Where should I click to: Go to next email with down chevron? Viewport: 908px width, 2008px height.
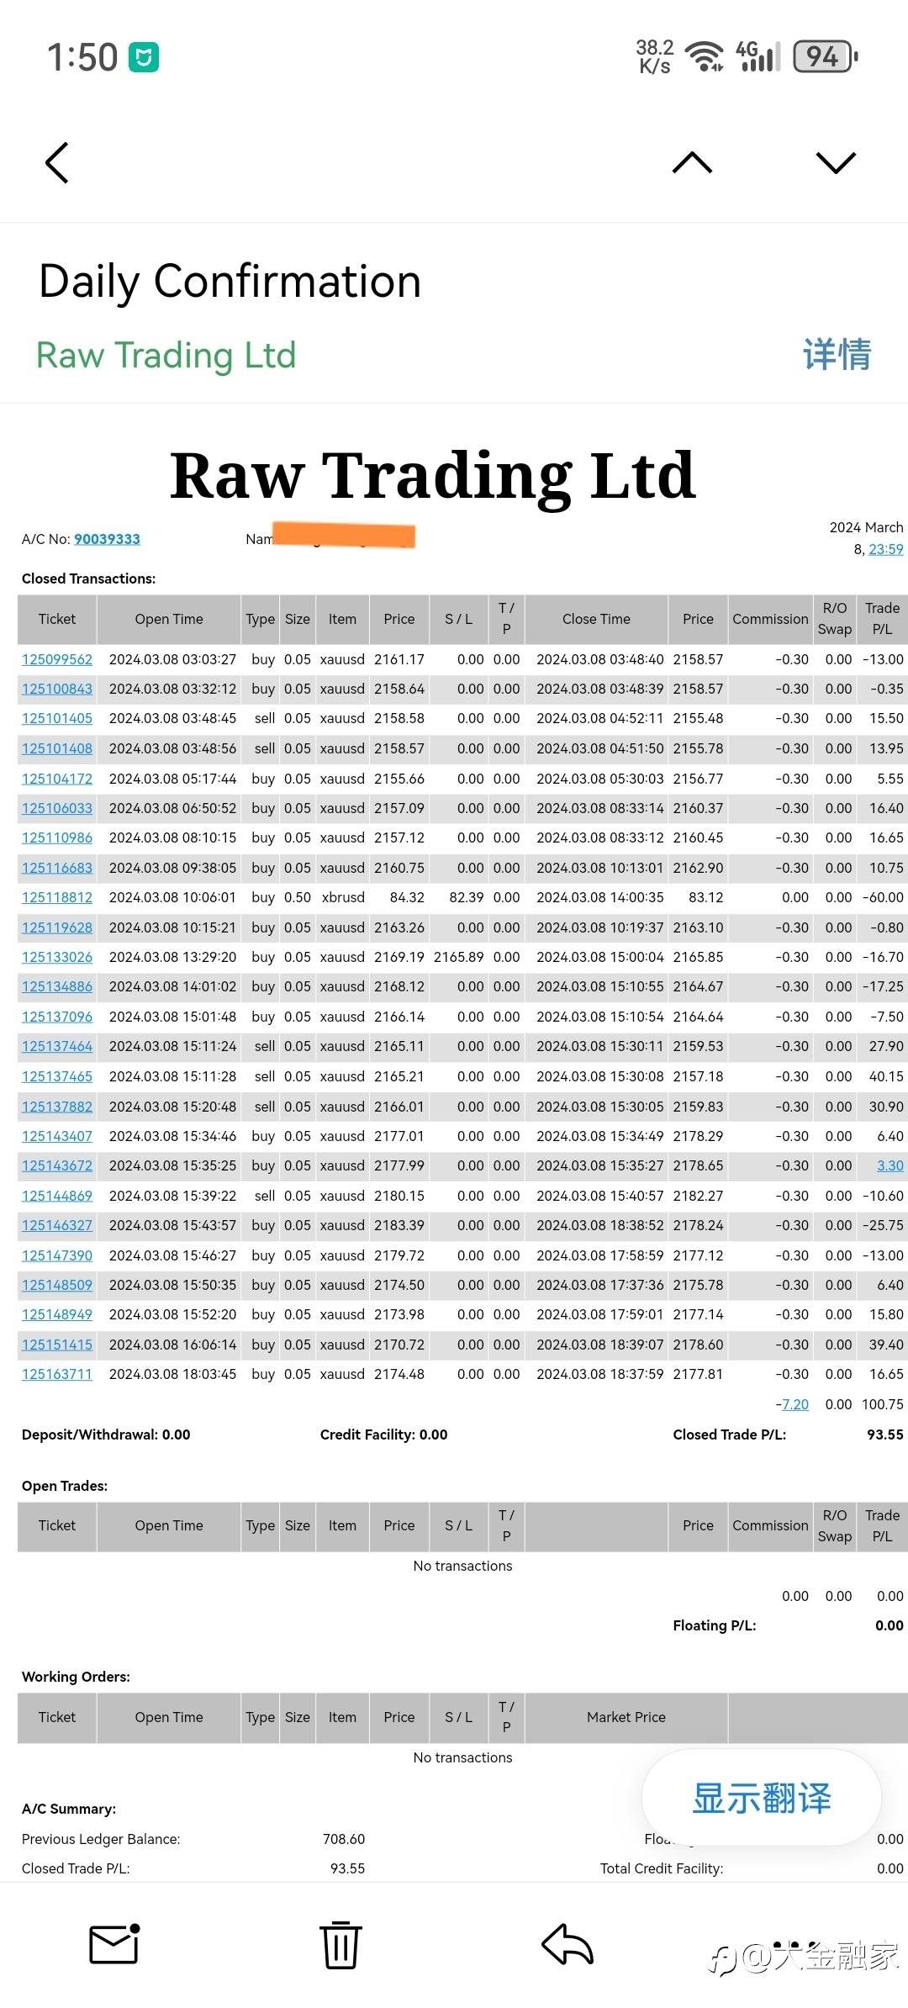(x=836, y=163)
